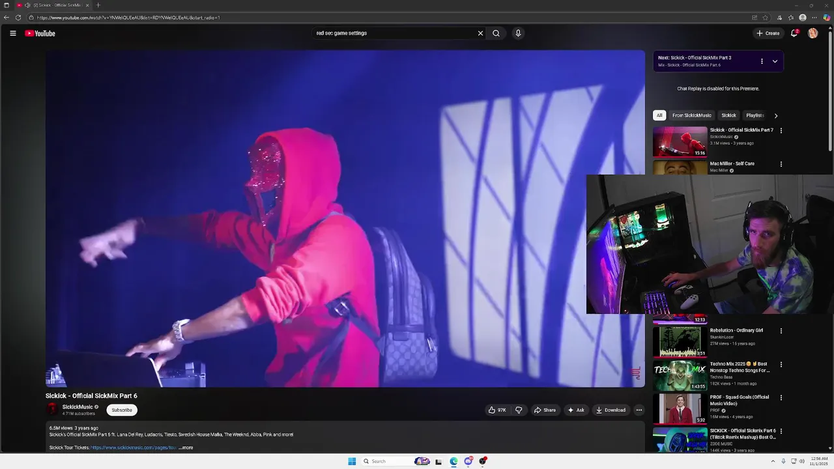Subscribe to SickickMusic channel
The image size is (834, 469).
[122, 410]
